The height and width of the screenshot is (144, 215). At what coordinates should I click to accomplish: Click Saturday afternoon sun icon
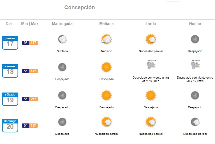(x=151, y=95)
